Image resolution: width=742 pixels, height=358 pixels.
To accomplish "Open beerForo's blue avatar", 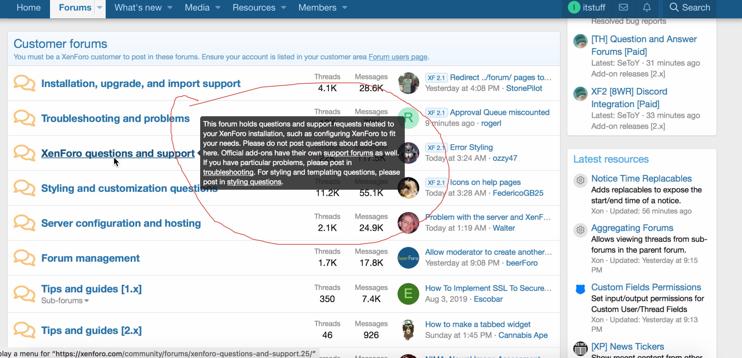I will click(408, 258).
